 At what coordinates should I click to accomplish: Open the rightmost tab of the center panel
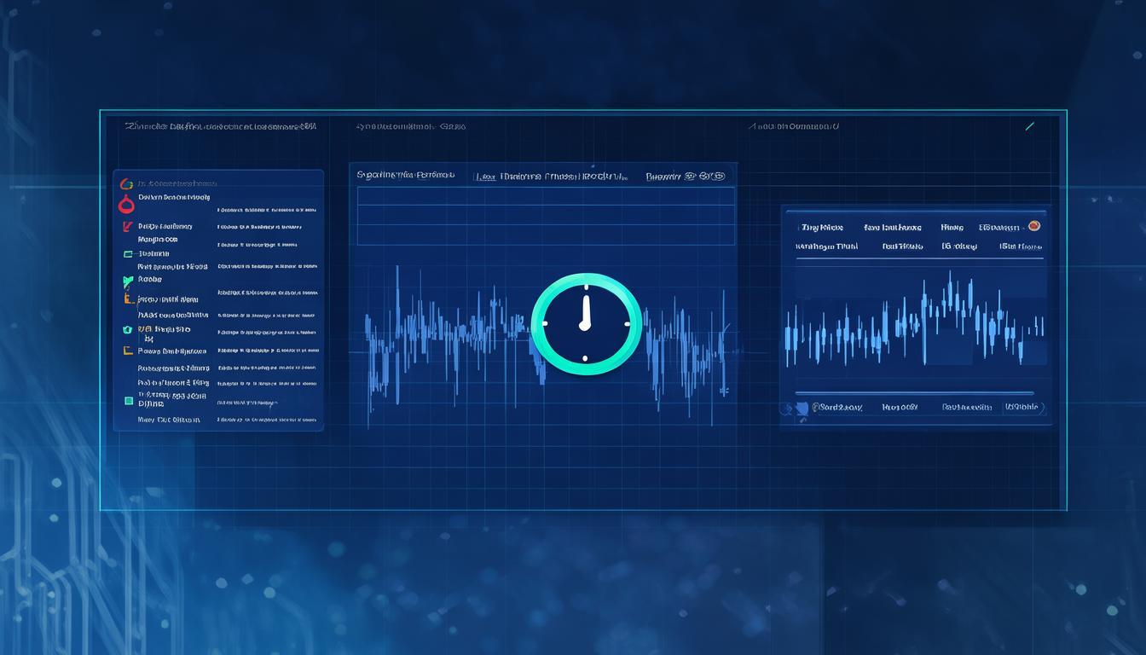click(685, 177)
